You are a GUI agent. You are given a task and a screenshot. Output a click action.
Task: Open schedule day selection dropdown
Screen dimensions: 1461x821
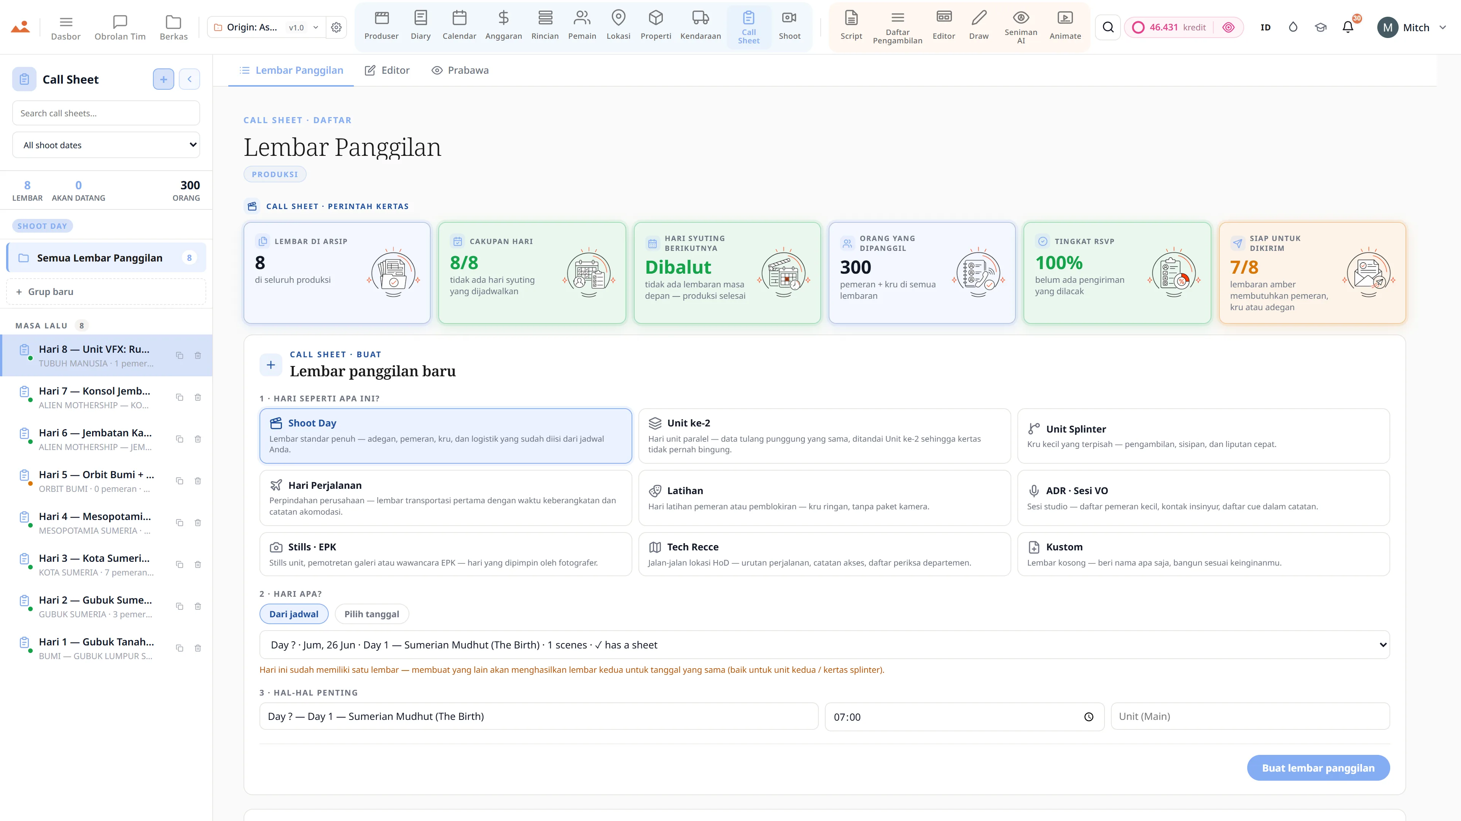tap(824, 645)
